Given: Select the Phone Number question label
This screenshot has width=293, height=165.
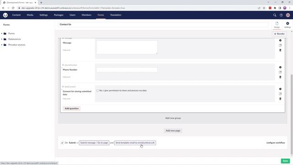Looking at the screenshot, I should pos(70,70).
